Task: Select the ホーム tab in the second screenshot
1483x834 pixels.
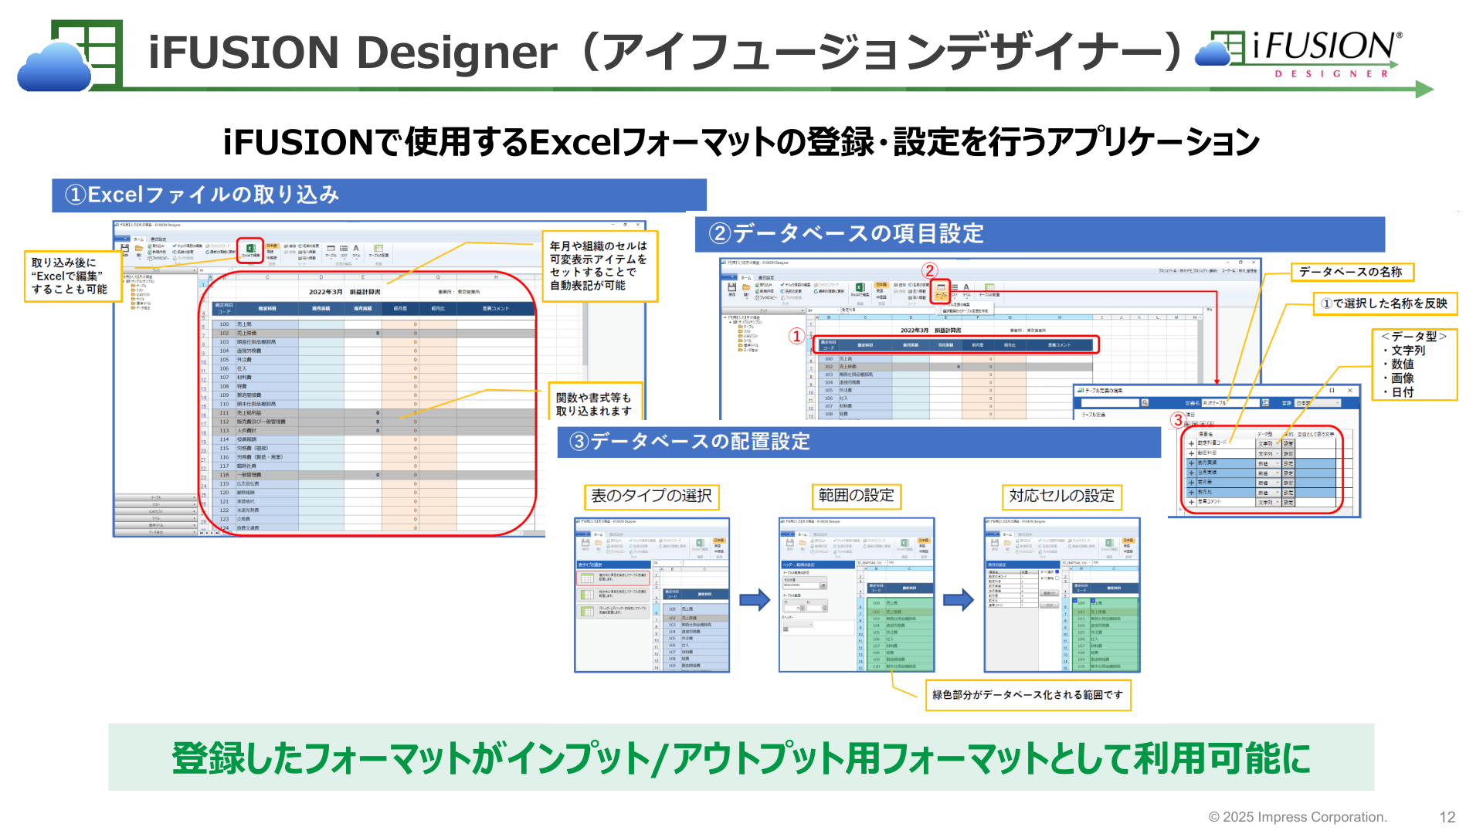Action: (x=746, y=278)
